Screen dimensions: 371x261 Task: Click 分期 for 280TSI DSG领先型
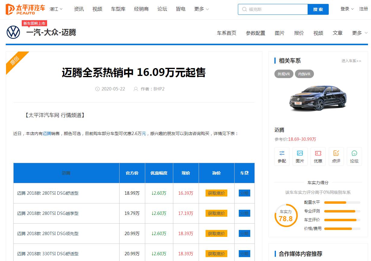[x=245, y=234]
